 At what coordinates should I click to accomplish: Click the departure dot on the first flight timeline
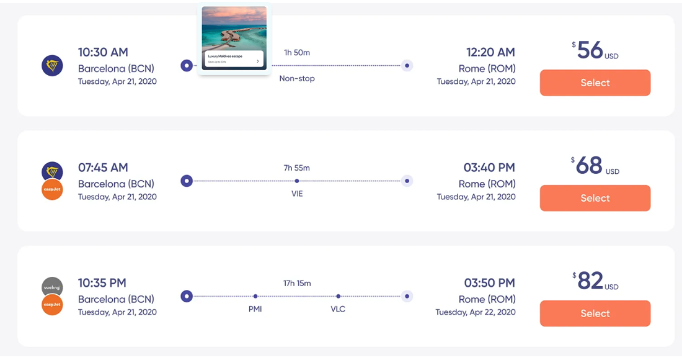[186, 65]
